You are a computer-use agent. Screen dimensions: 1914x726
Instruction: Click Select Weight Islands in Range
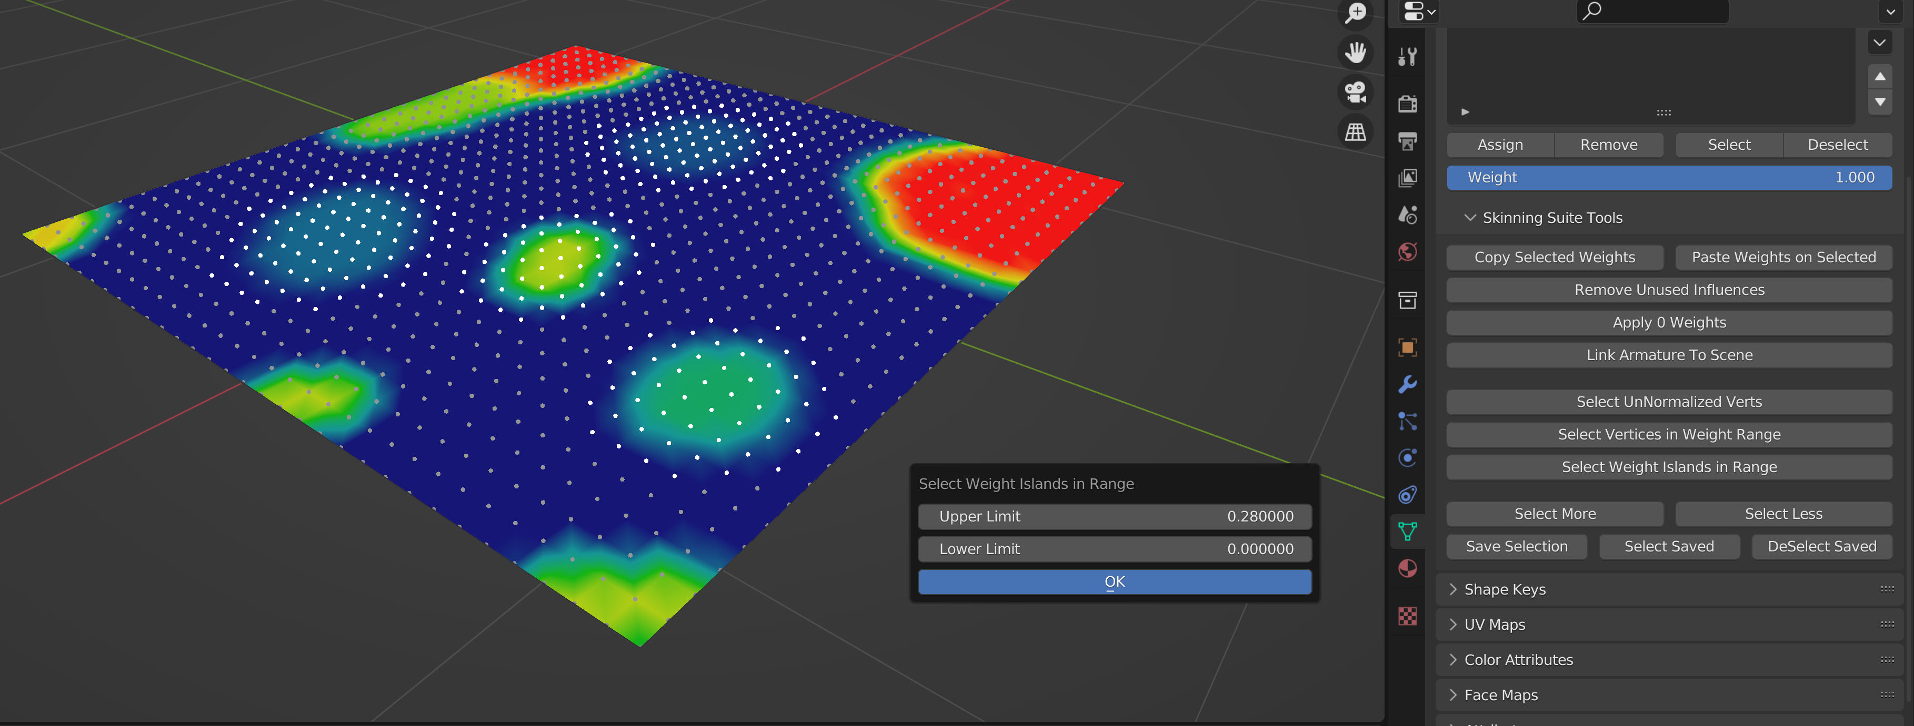[1669, 468]
